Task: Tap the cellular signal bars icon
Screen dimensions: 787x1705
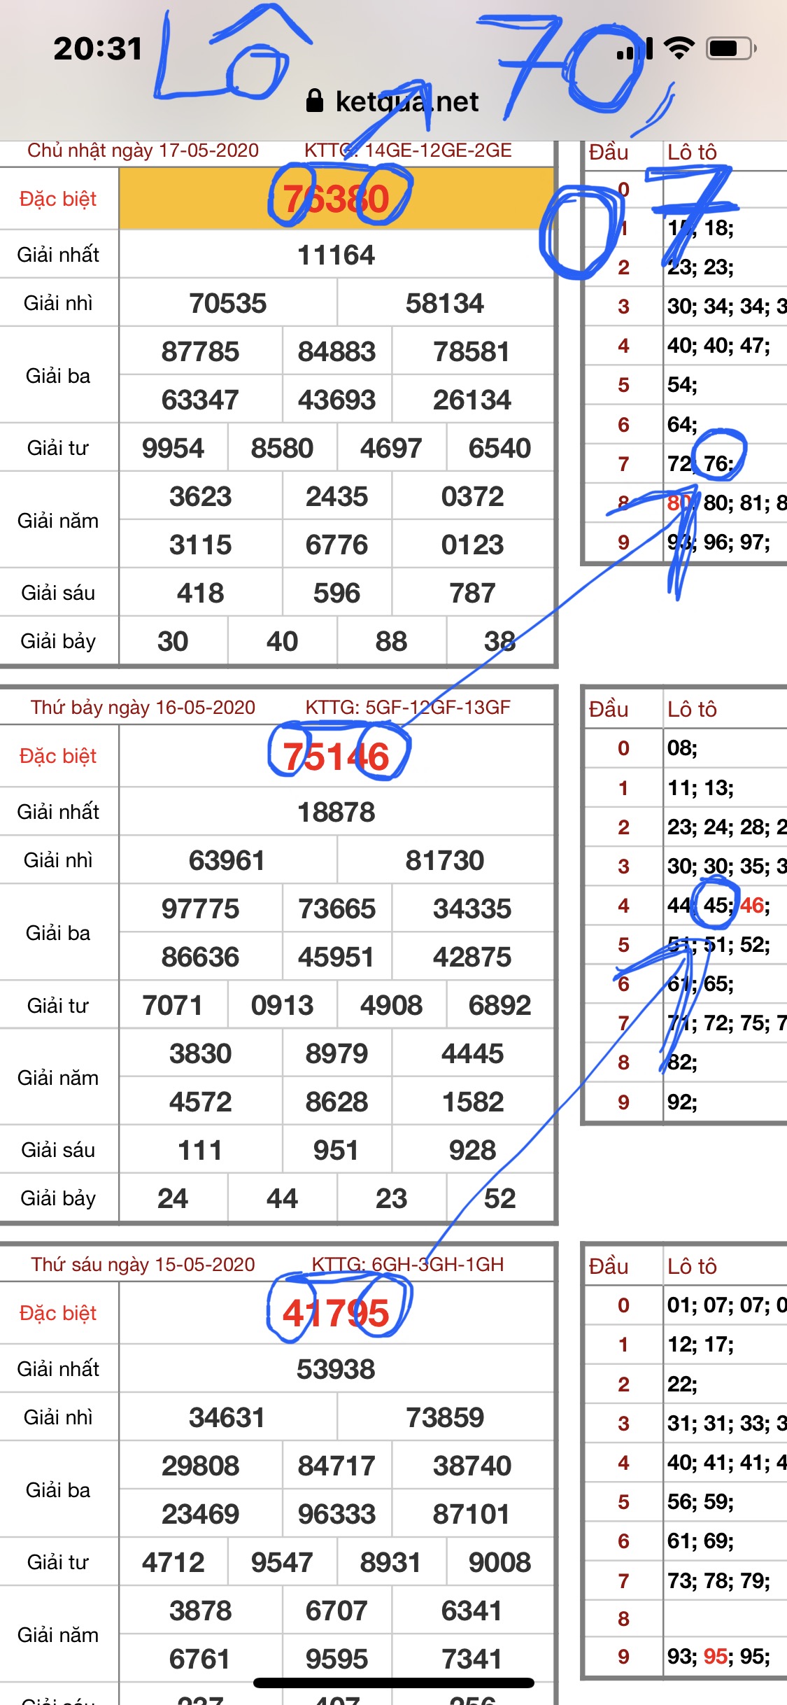Action: pos(634,50)
